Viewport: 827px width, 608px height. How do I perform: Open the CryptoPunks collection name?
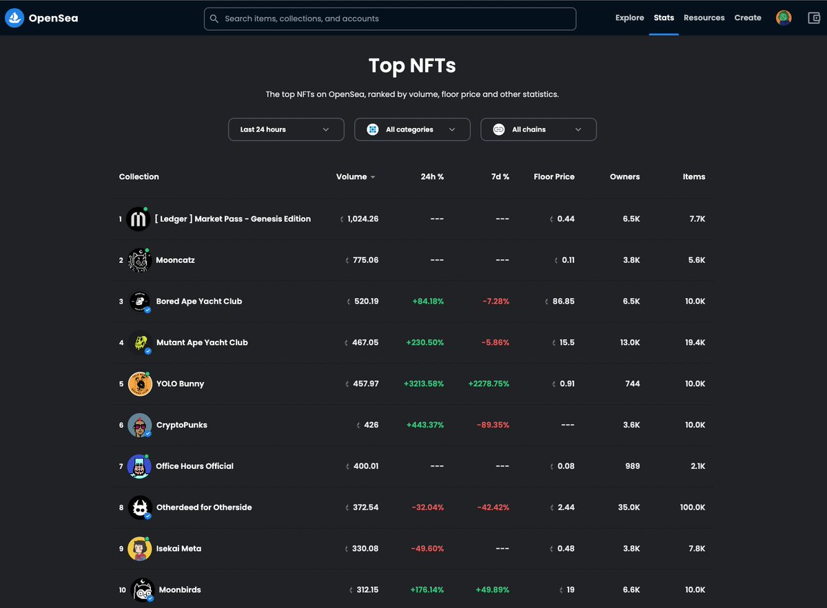coord(182,426)
